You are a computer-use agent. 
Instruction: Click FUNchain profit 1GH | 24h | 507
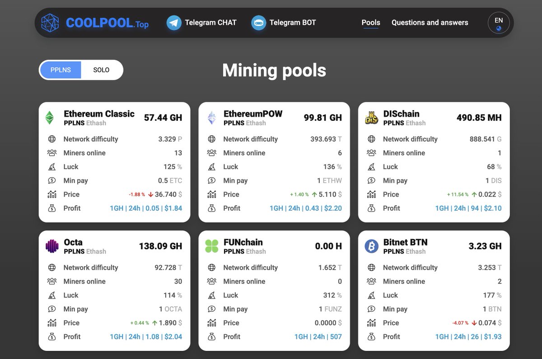pos(318,337)
